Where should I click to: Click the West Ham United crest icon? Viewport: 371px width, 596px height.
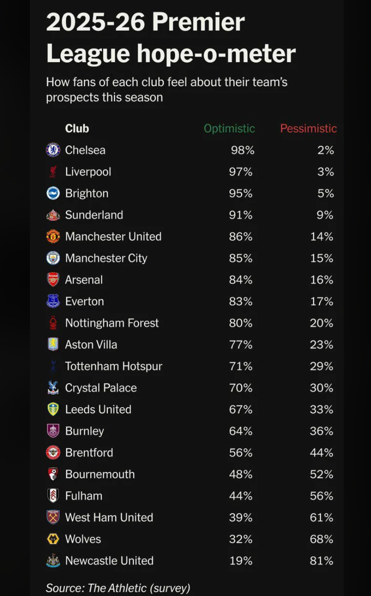tap(53, 517)
